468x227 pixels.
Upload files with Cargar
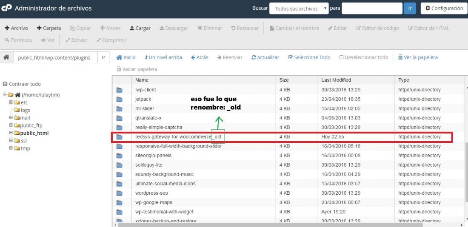(x=140, y=28)
